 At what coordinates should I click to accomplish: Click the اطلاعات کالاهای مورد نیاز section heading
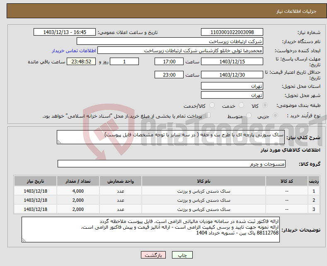tap(290, 150)
